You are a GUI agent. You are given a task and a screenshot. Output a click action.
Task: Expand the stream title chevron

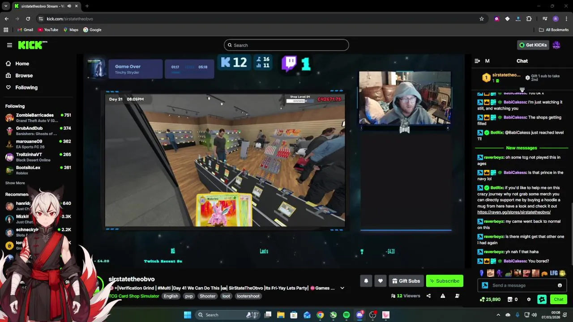pyautogui.click(x=342, y=288)
